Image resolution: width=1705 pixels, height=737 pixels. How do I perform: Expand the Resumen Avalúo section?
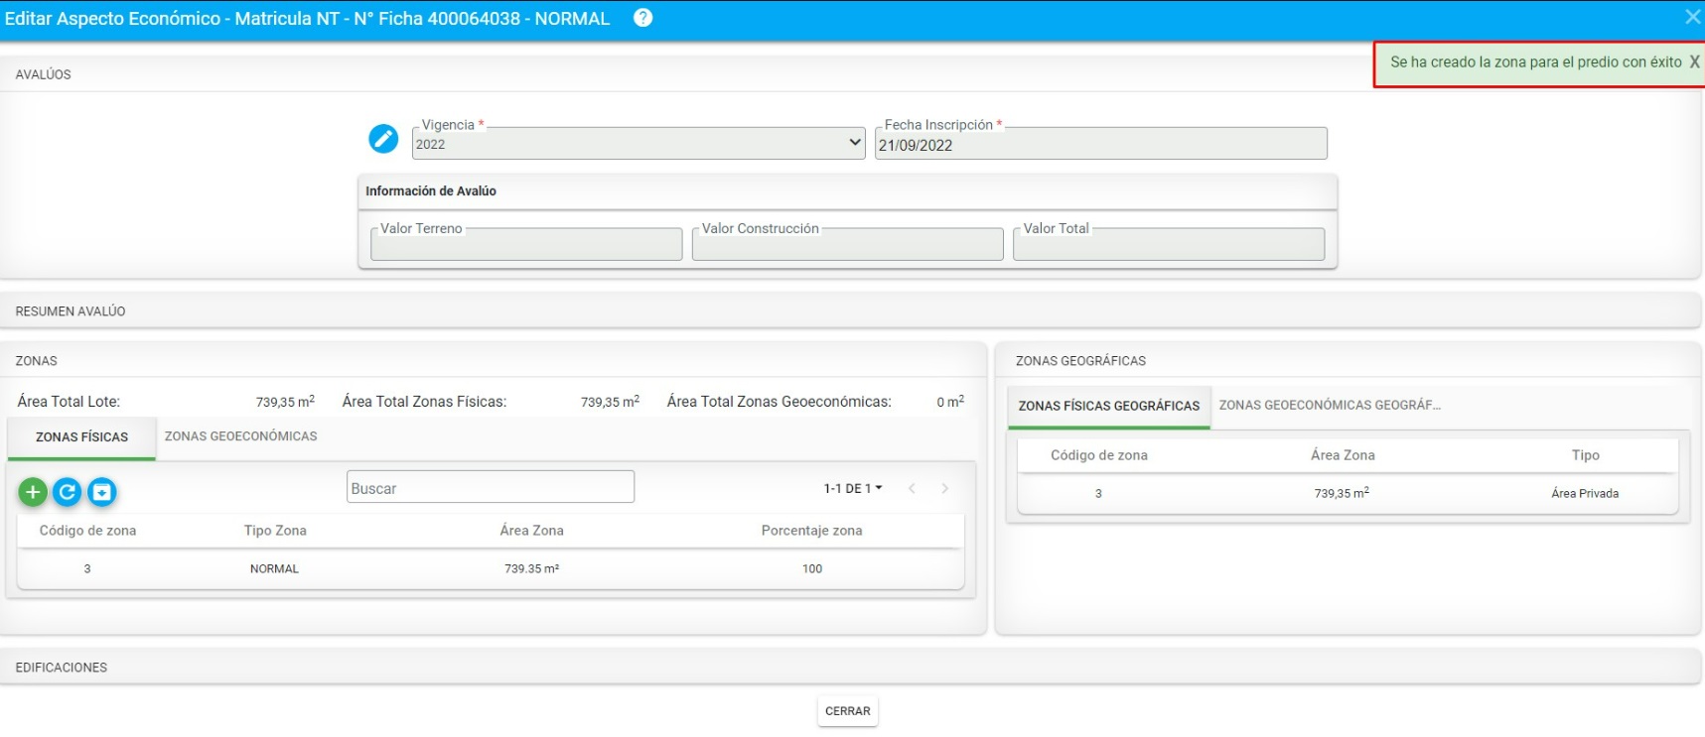70,311
